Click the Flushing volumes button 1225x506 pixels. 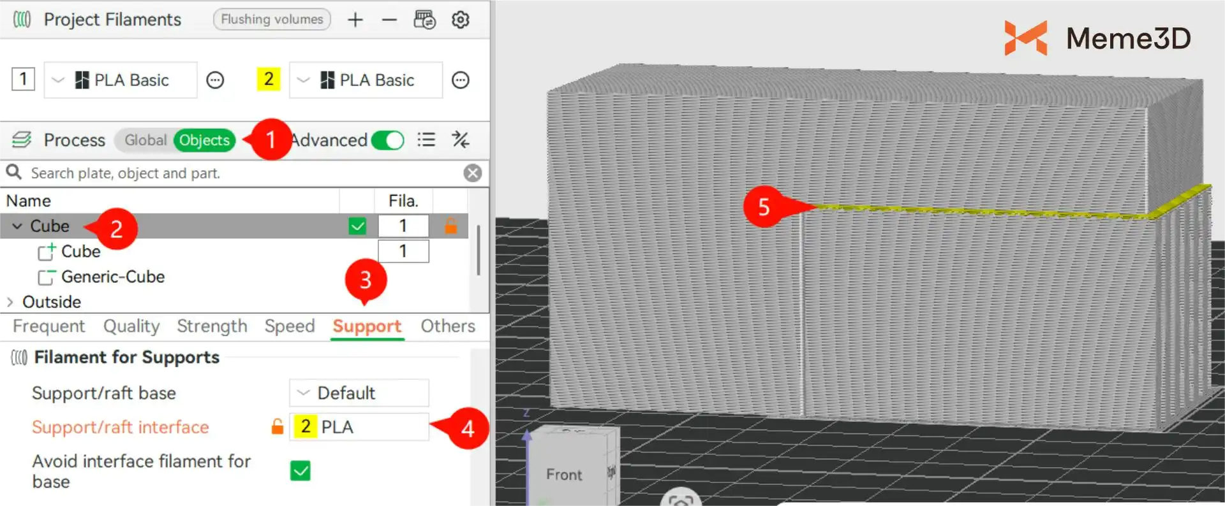[272, 20]
